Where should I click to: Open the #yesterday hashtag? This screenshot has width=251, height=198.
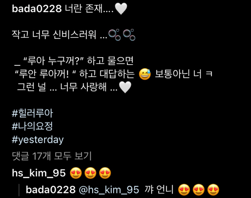[x=38, y=140]
